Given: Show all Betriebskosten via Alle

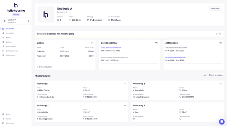Looking at the screenshot, I should tap(156, 43).
